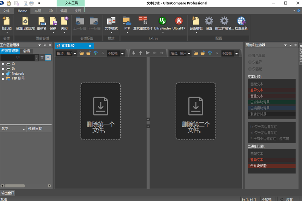Switch to the Git ribbon tab
The height and width of the screenshot is (201, 302).
[x=51, y=11]
